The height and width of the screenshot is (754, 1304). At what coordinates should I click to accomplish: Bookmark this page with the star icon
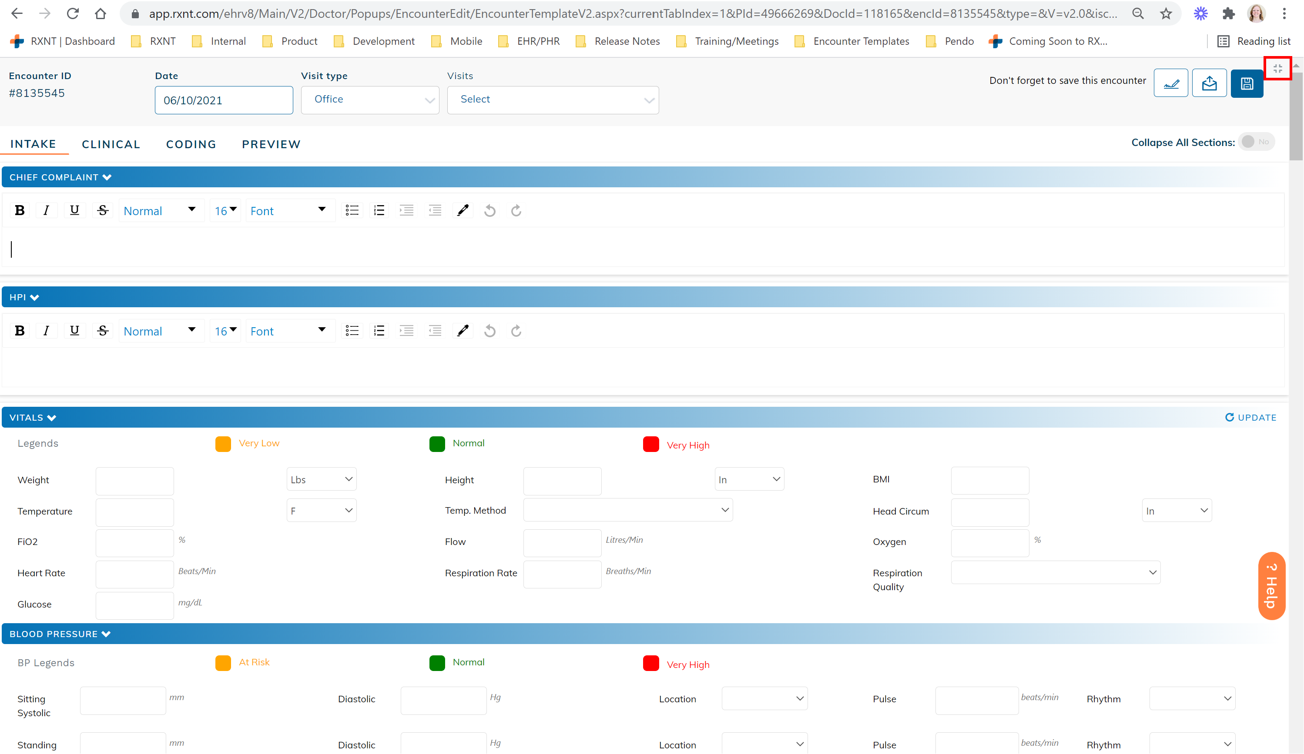pos(1165,14)
